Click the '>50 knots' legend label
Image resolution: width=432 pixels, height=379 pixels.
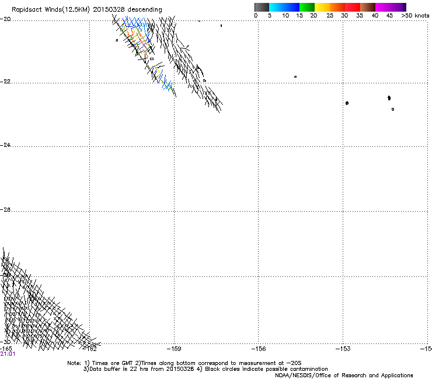415,16
